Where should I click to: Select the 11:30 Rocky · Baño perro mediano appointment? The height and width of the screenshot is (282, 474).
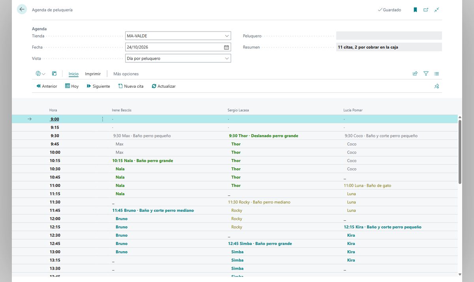coord(259,202)
